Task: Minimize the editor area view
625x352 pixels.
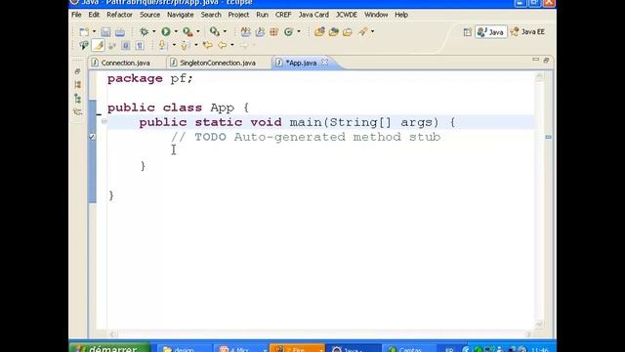Action: (x=535, y=60)
